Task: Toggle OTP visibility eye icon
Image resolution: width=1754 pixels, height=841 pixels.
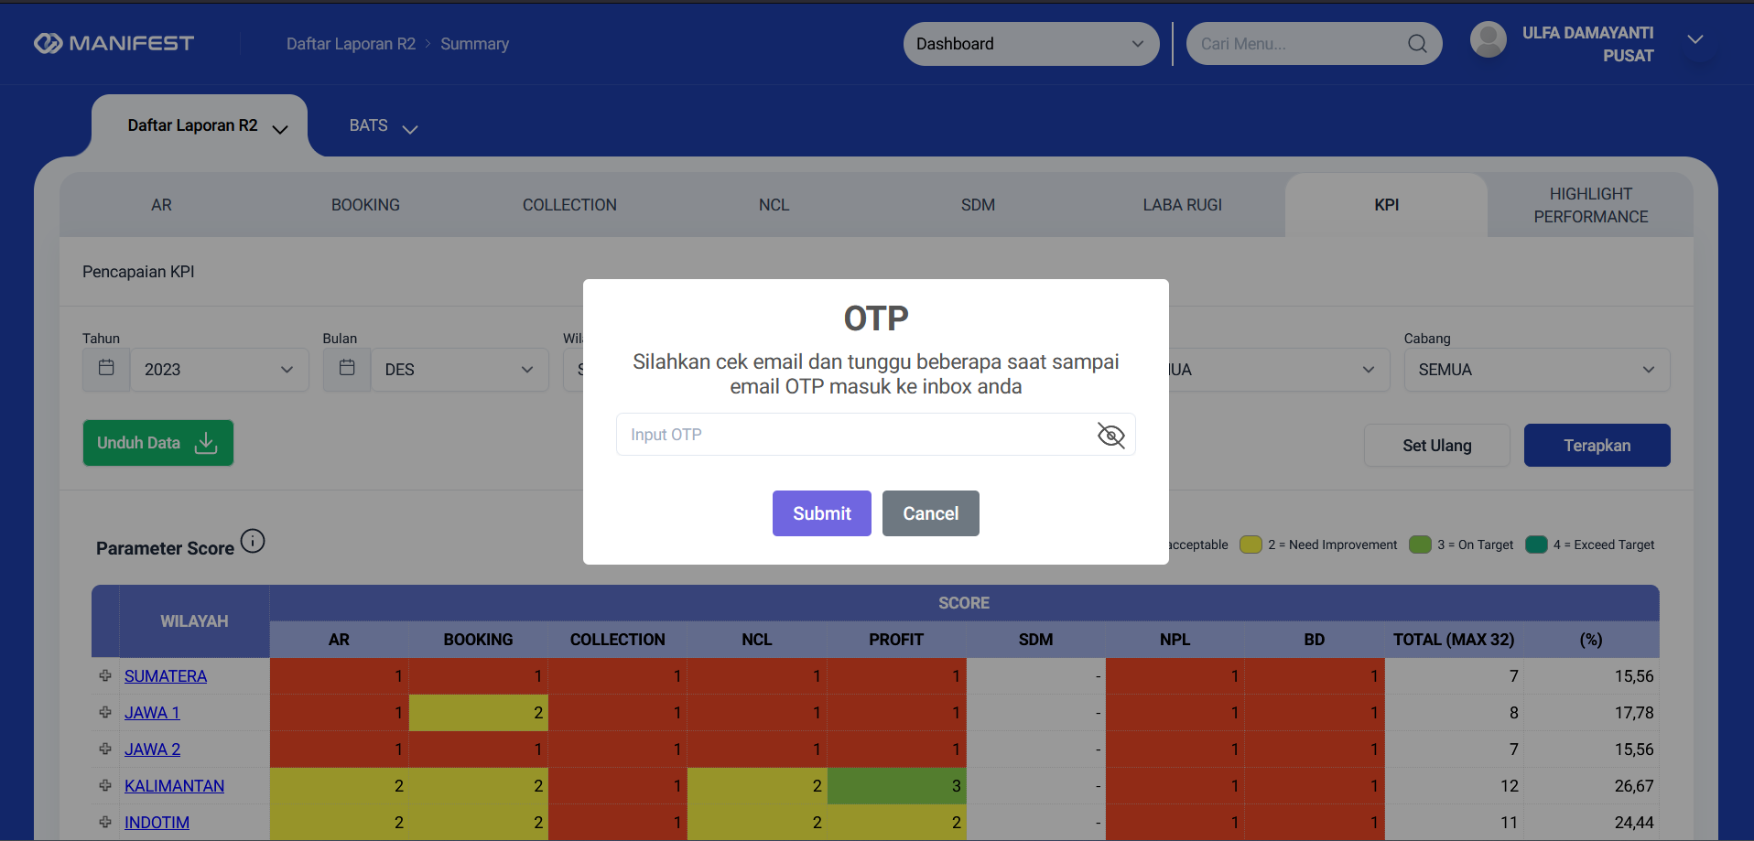Action: pyautogui.click(x=1110, y=435)
